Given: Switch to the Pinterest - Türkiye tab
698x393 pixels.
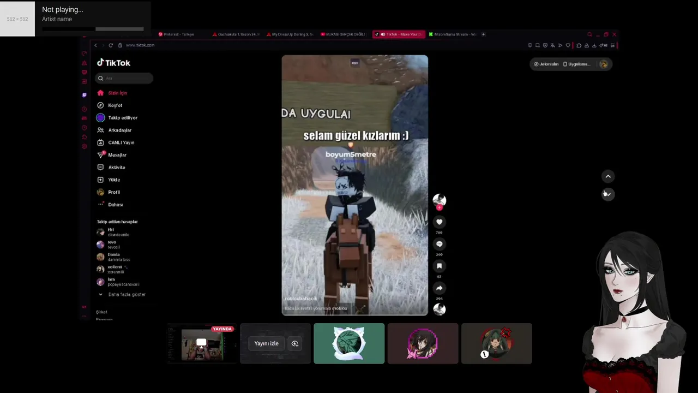Looking at the screenshot, I should coord(177,34).
